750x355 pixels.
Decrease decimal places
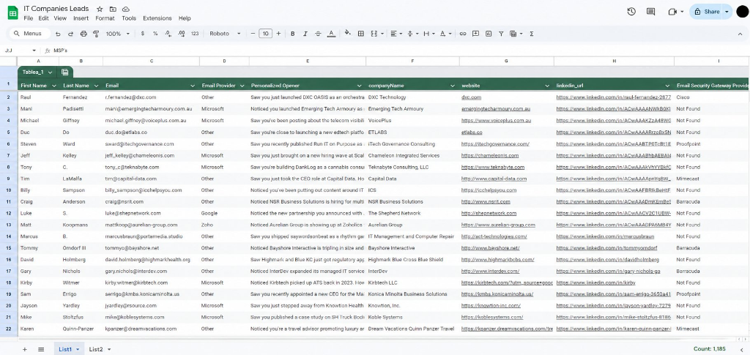[168, 34]
